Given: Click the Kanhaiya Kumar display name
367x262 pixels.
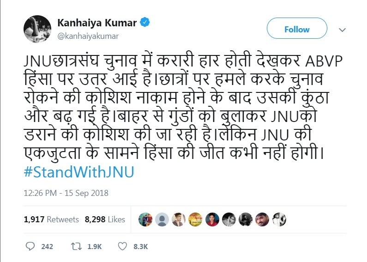Looking at the screenshot, I should pyautogui.click(x=96, y=22).
